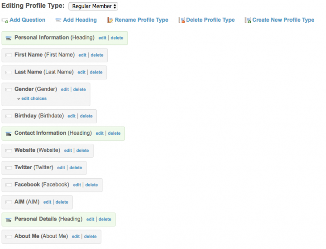Click the Birthday field icon

[x=9, y=116]
